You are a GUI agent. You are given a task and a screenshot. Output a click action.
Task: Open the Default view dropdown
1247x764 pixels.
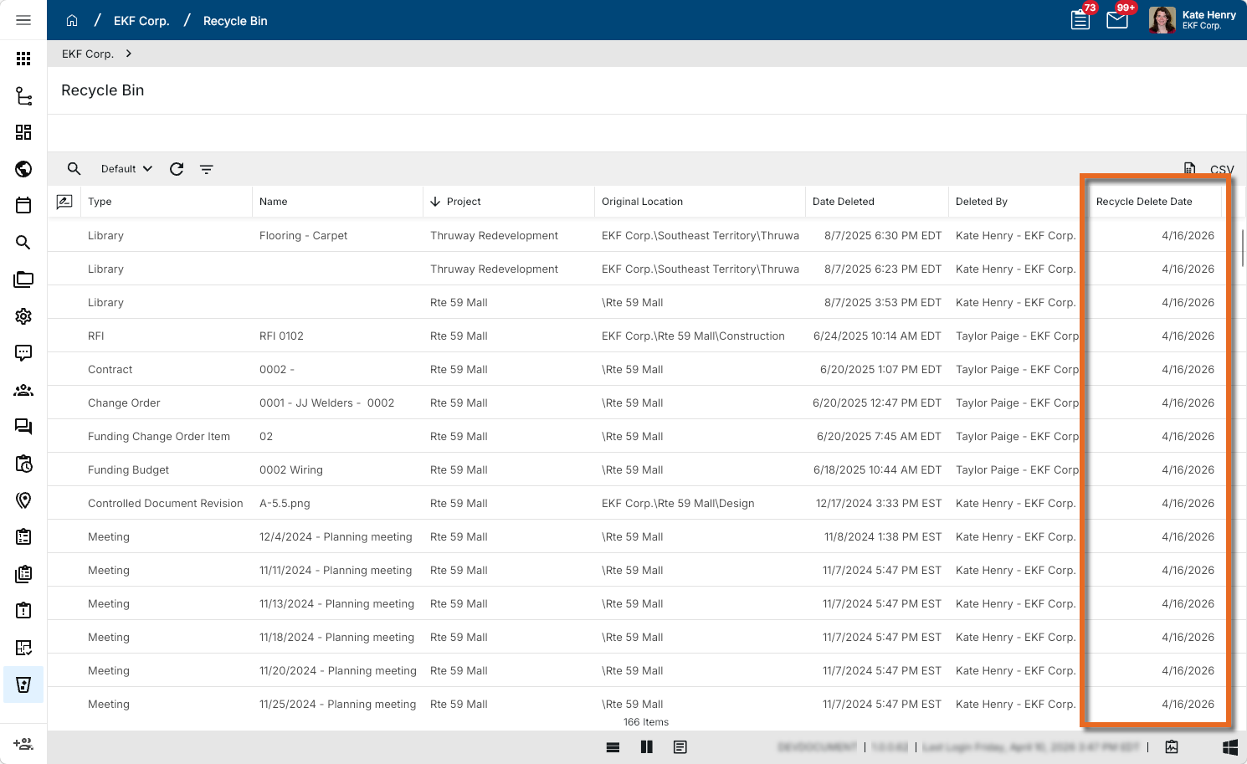pos(126,169)
